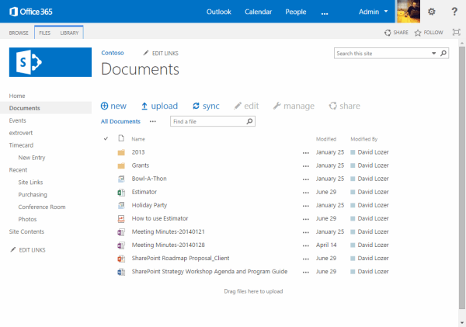Click the manage wrench command
This screenshot has height=327, width=466.
[x=294, y=106]
